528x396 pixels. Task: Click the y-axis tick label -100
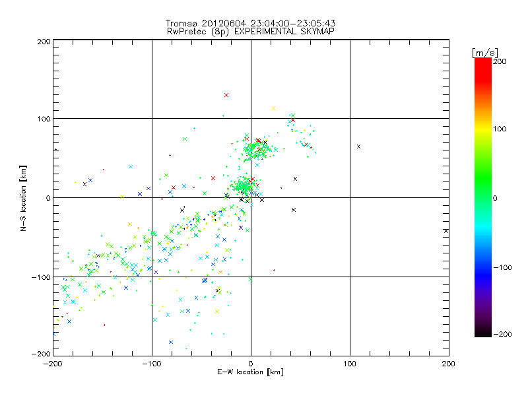click(41, 277)
